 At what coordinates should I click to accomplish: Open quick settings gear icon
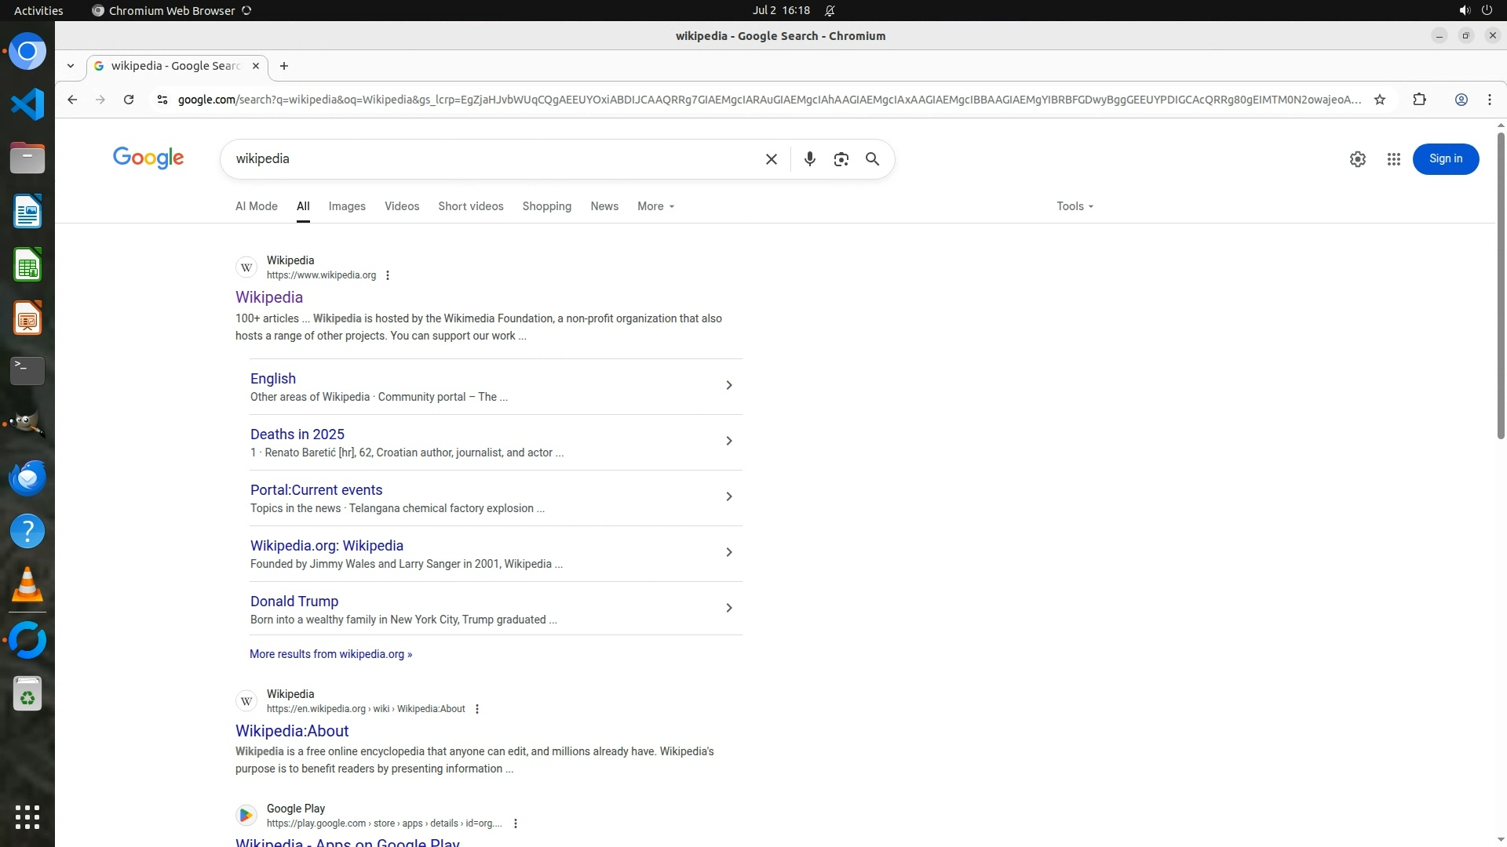pos(1357,159)
